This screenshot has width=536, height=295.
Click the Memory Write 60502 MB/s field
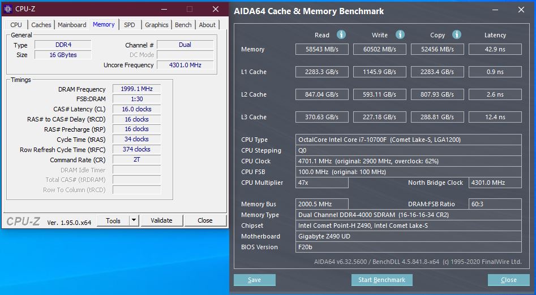click(380, 49)
